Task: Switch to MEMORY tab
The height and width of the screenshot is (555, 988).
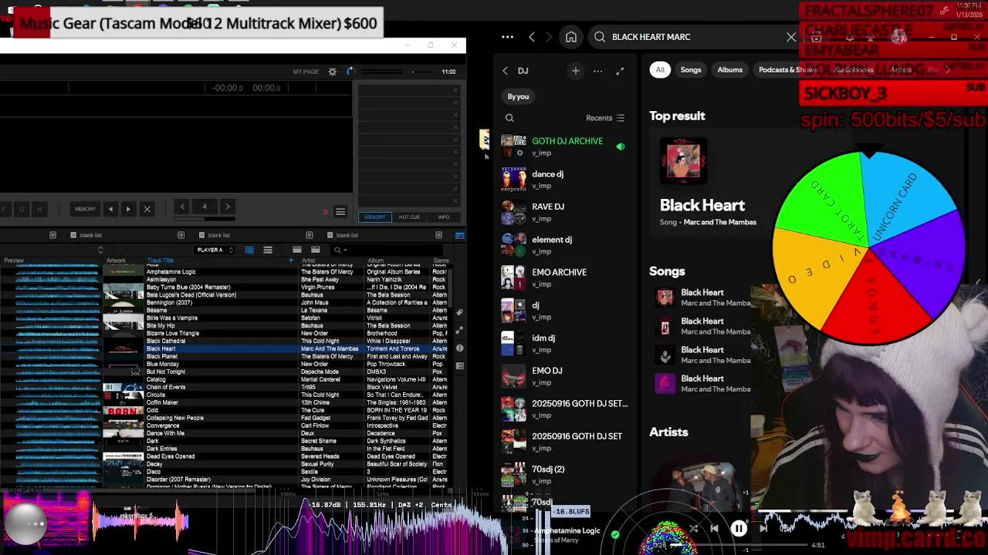Action: (x=375, y=217)
